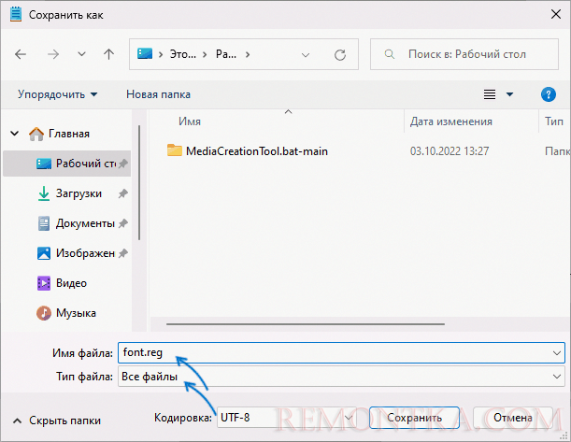Unpin the Документы quick access pin

click(123, 223)
